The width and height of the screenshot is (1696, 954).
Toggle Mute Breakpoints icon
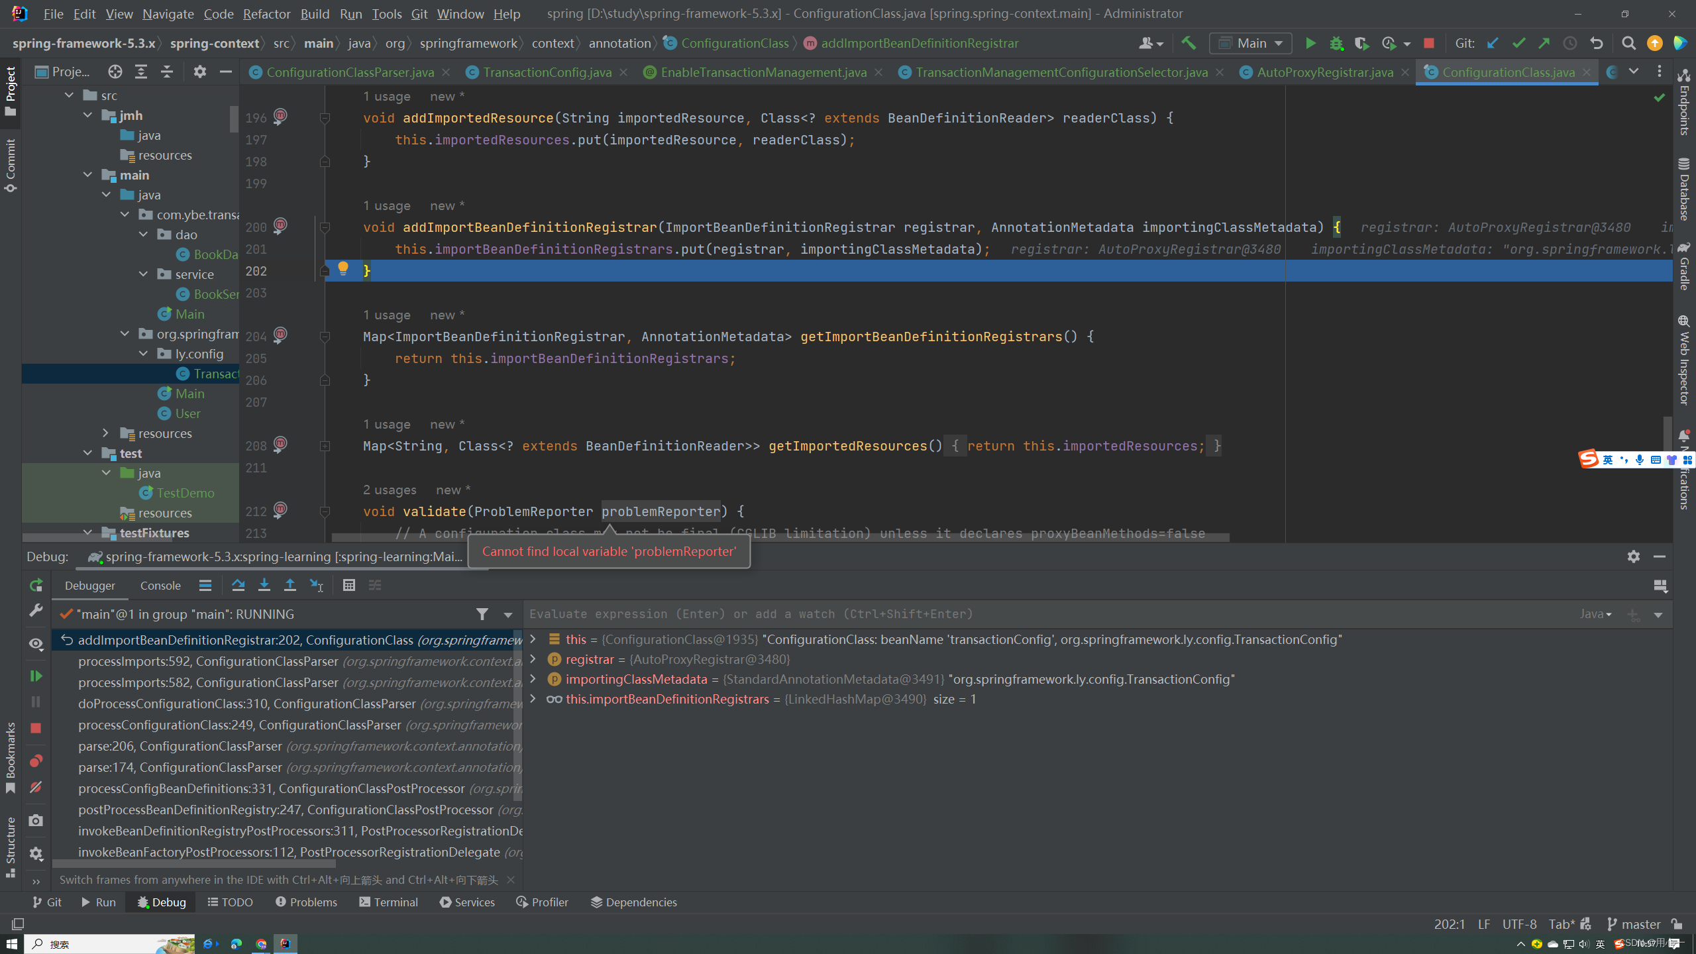(x=36, y=787)
